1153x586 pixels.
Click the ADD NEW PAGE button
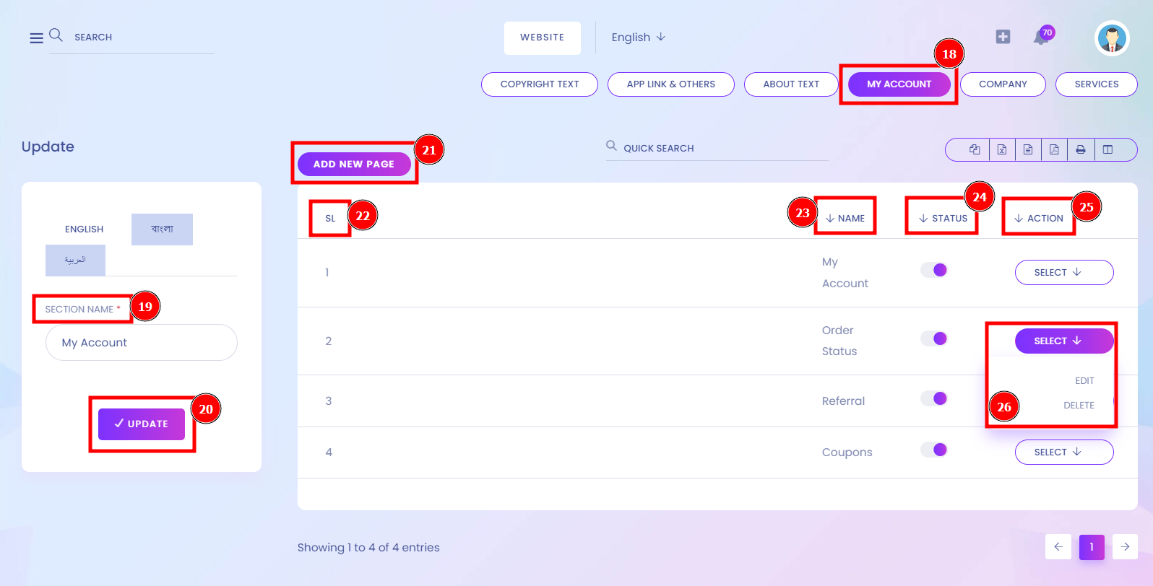point(354,164)
